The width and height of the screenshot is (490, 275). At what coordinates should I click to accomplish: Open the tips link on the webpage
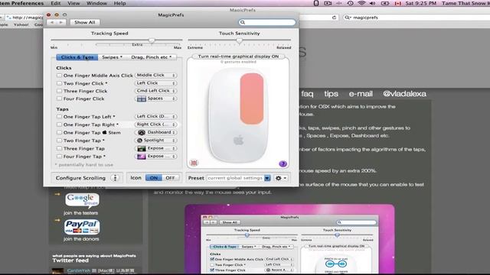coord(331,94)
